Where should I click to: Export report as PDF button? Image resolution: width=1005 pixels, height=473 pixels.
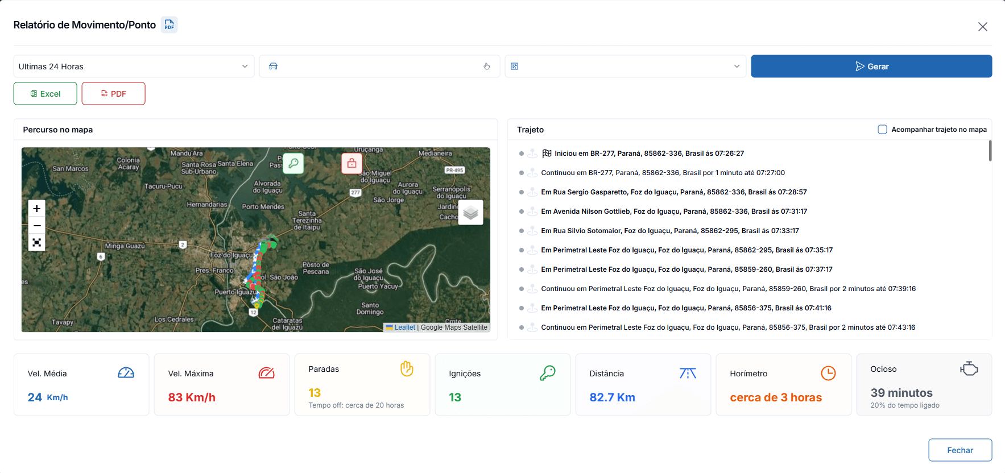113,94
